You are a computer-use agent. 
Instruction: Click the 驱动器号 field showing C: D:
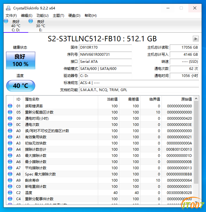click(105, 76)
